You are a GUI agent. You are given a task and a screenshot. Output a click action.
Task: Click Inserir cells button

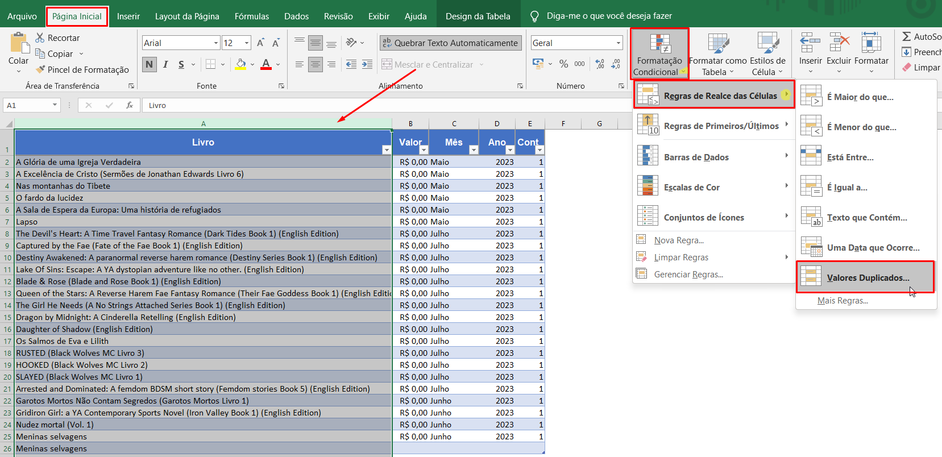[810, 54]
